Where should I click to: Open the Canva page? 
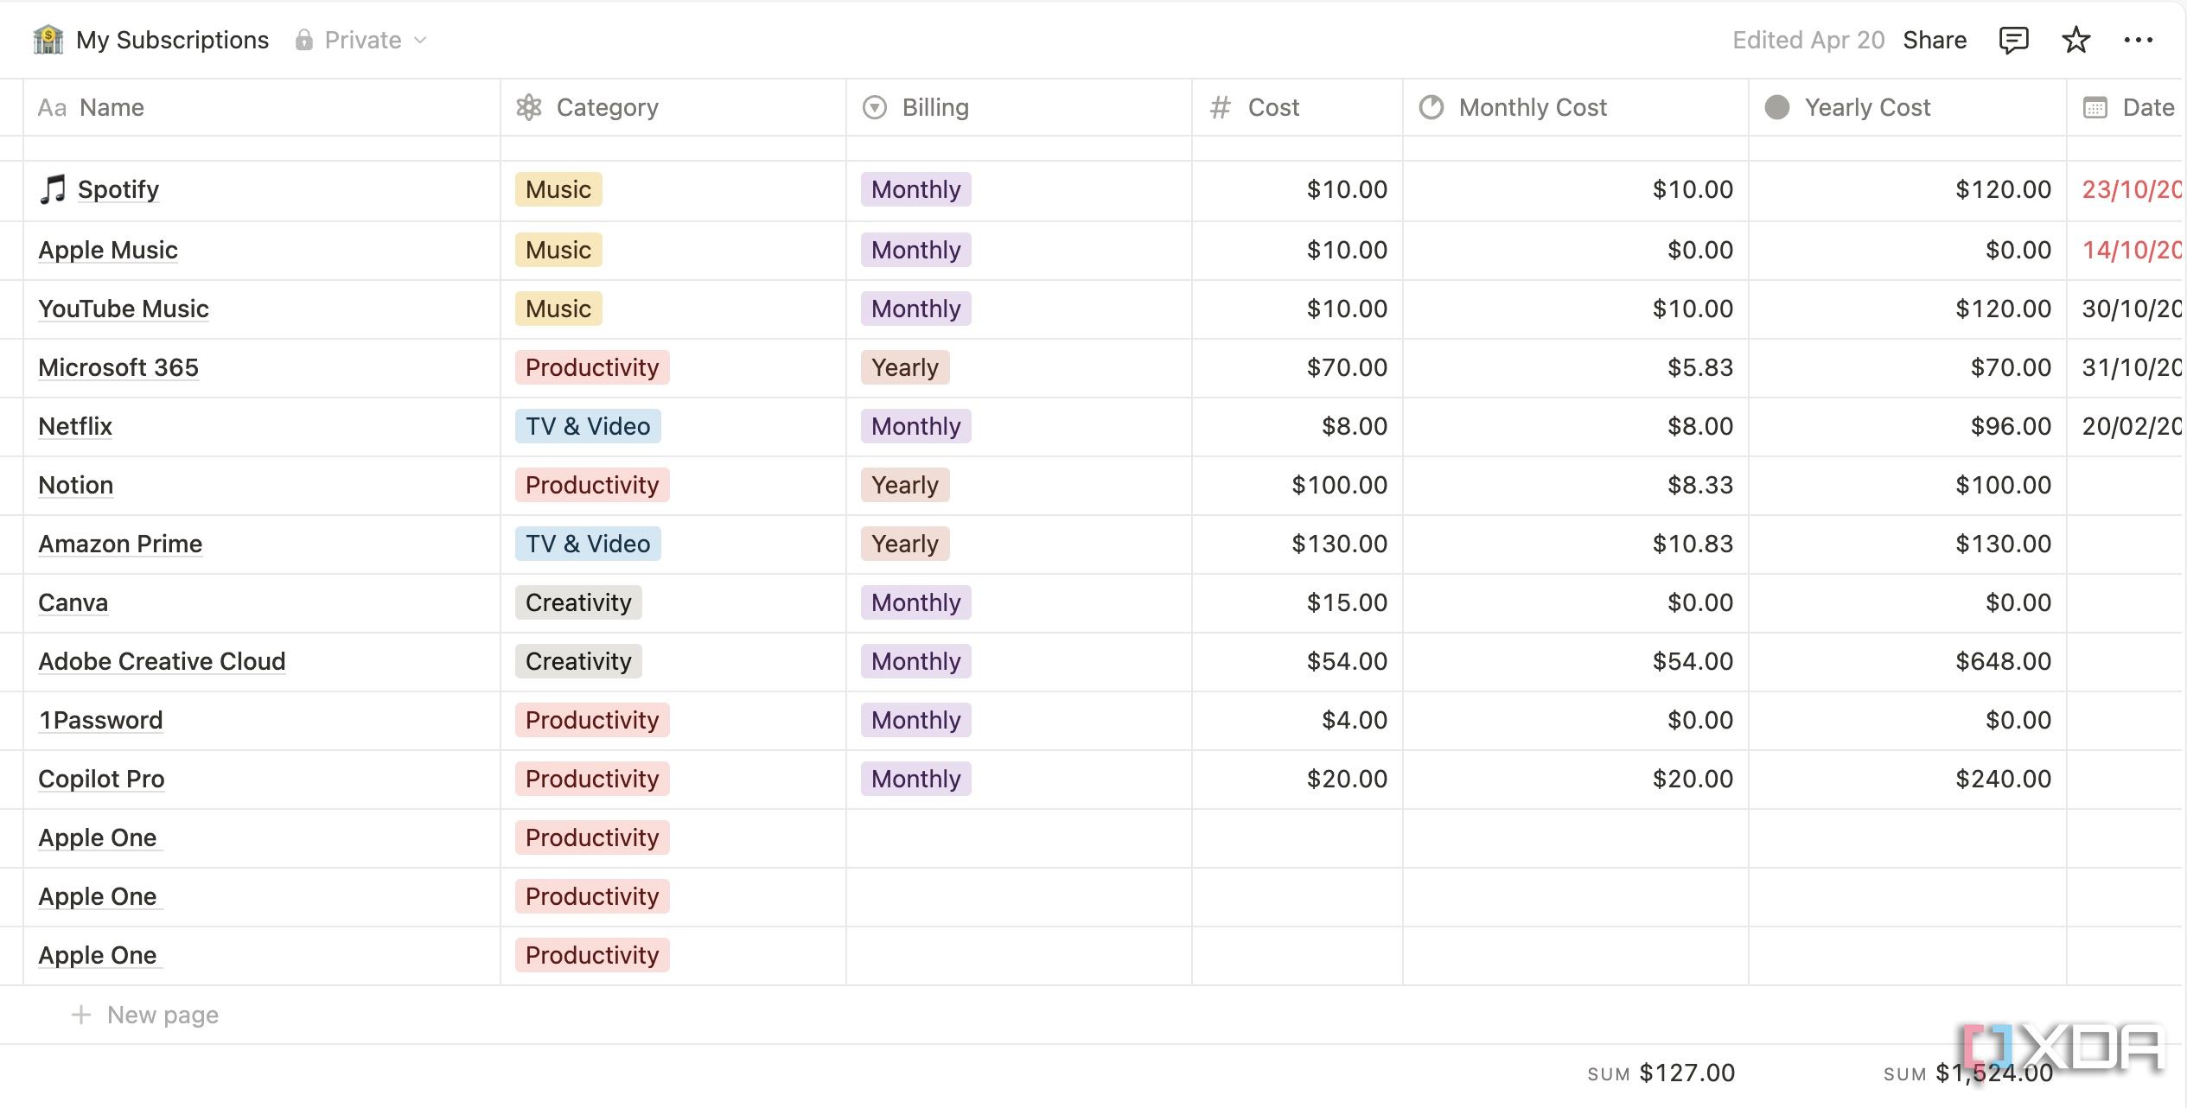(73, 602)
